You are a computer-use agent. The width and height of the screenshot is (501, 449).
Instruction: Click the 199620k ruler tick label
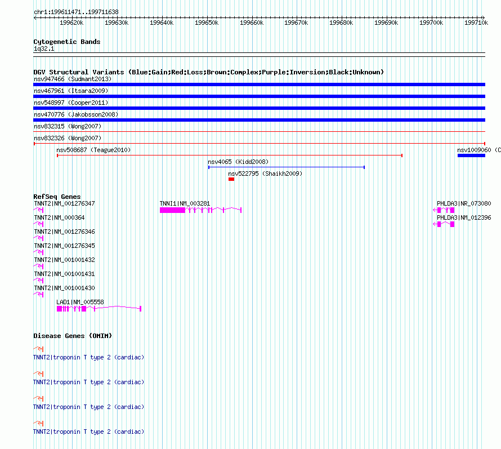[x=71, y=23]
